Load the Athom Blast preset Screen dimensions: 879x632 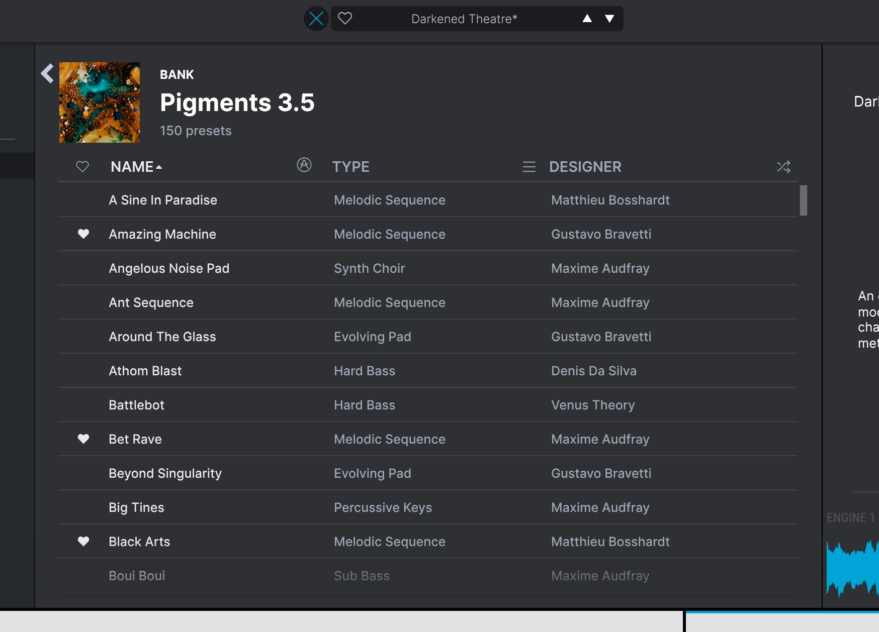[145, 371]
